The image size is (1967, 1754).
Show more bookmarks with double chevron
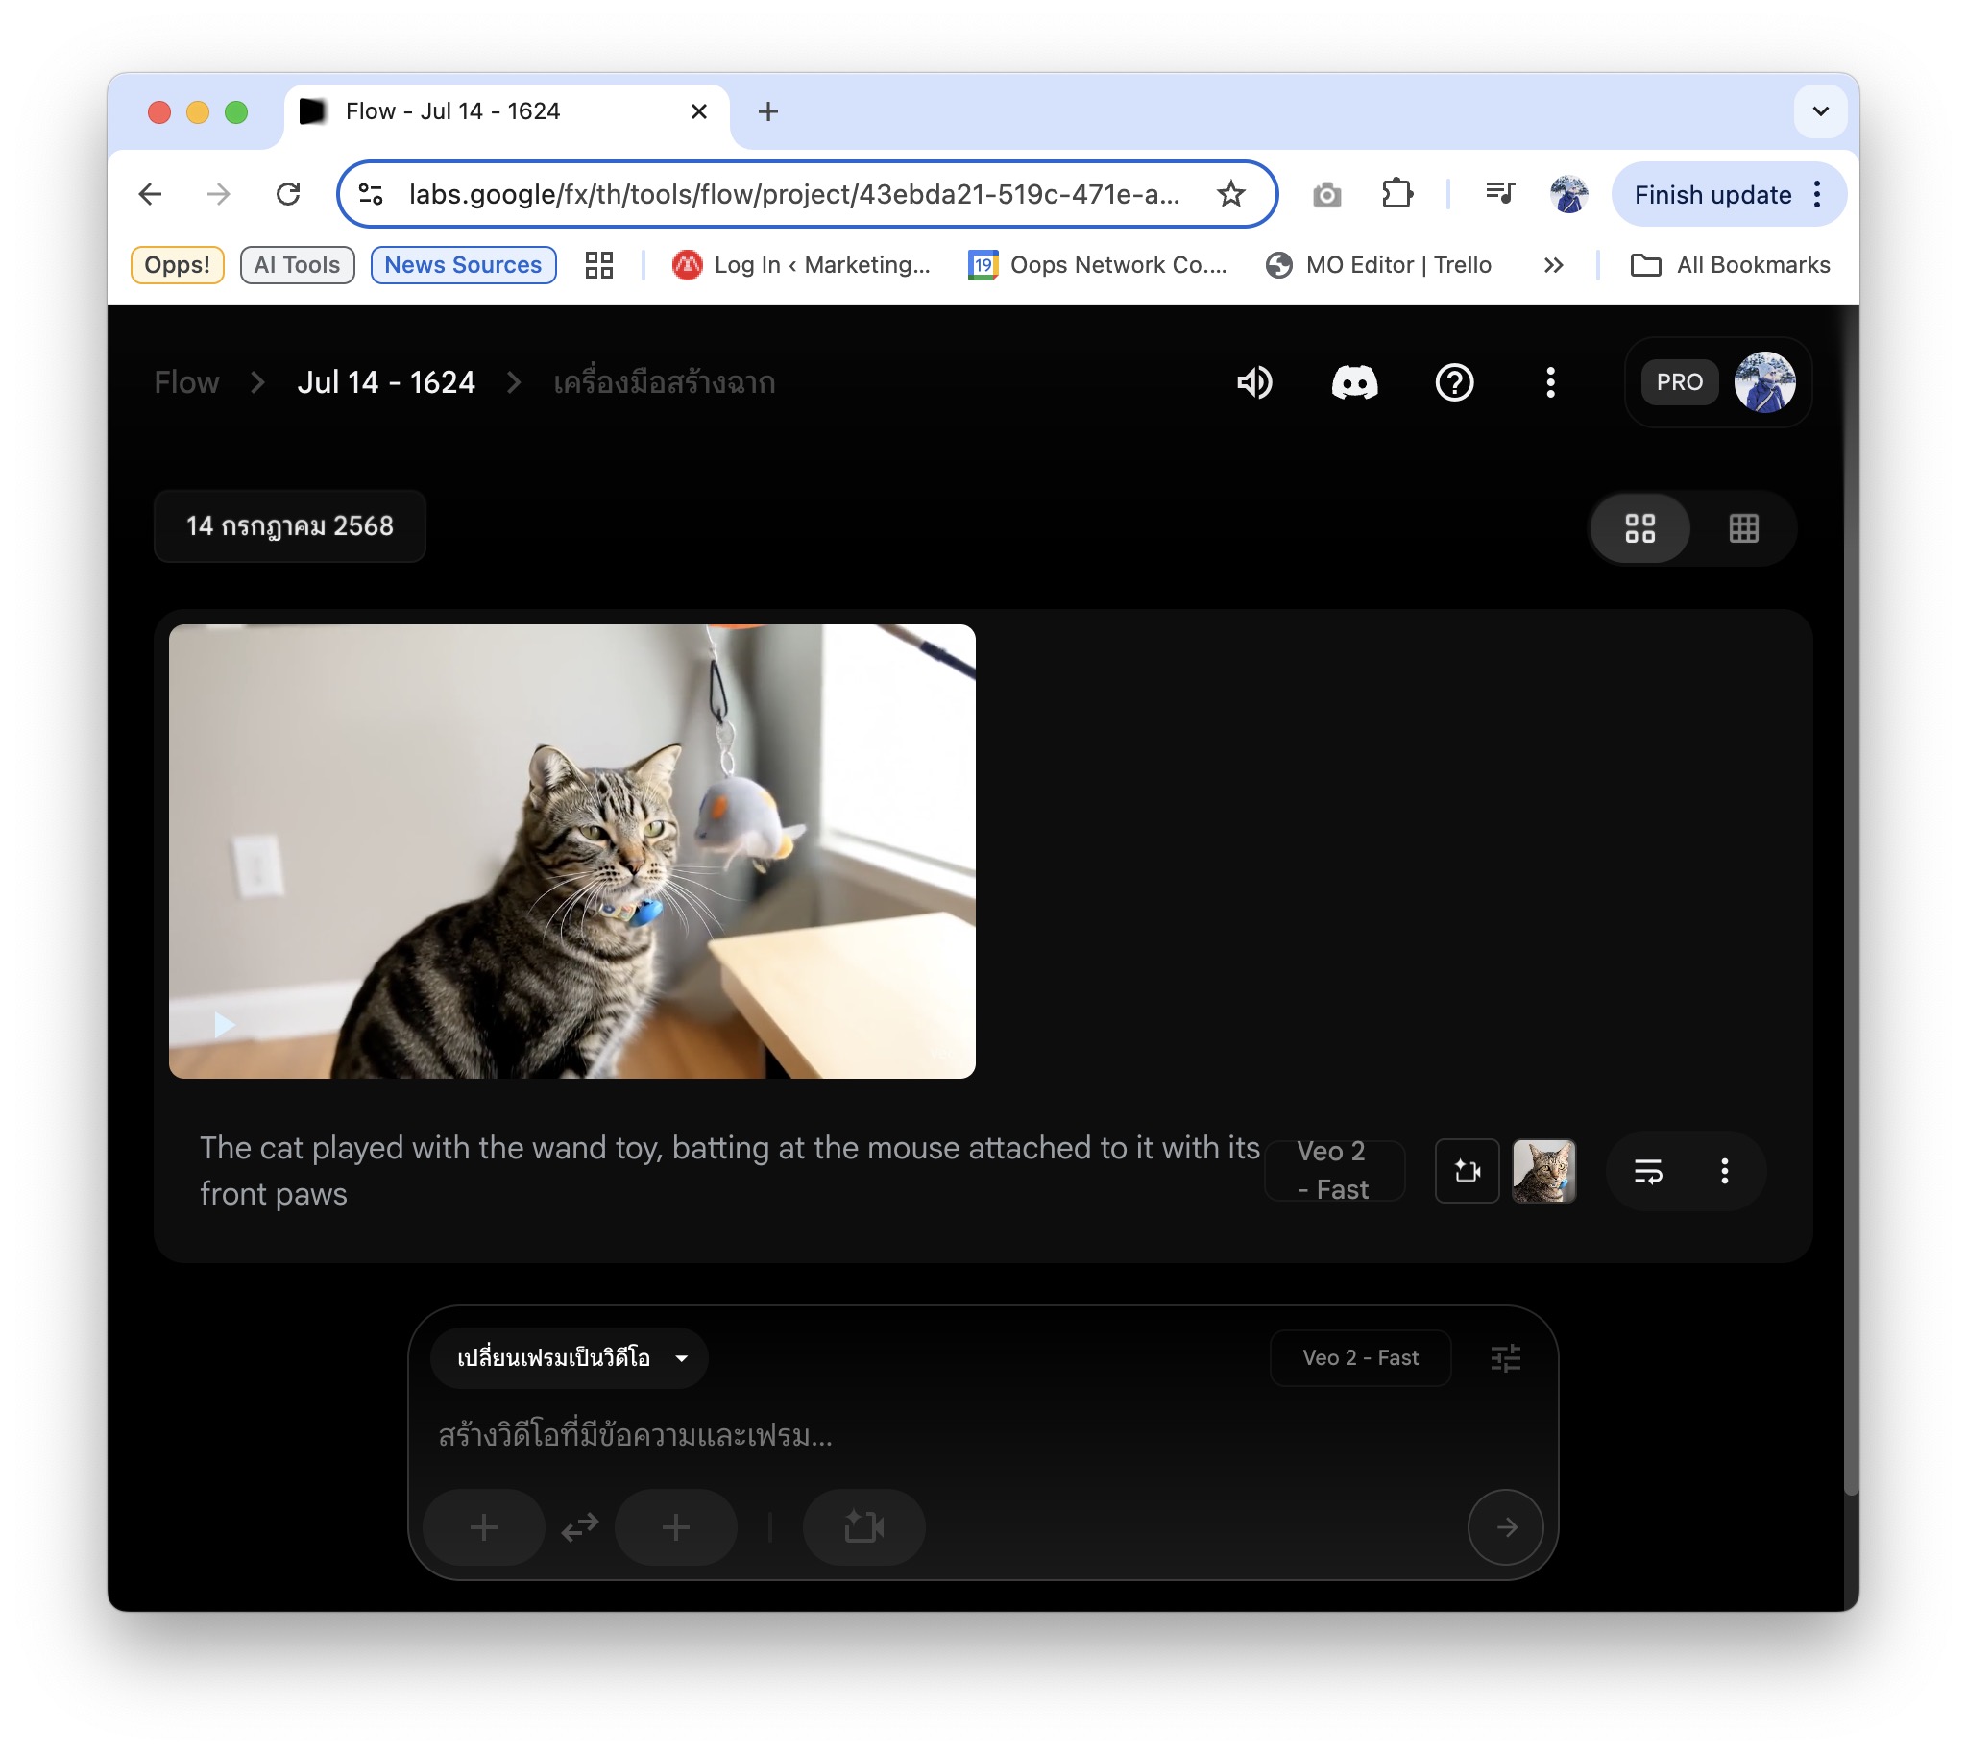pos(1553,265)
